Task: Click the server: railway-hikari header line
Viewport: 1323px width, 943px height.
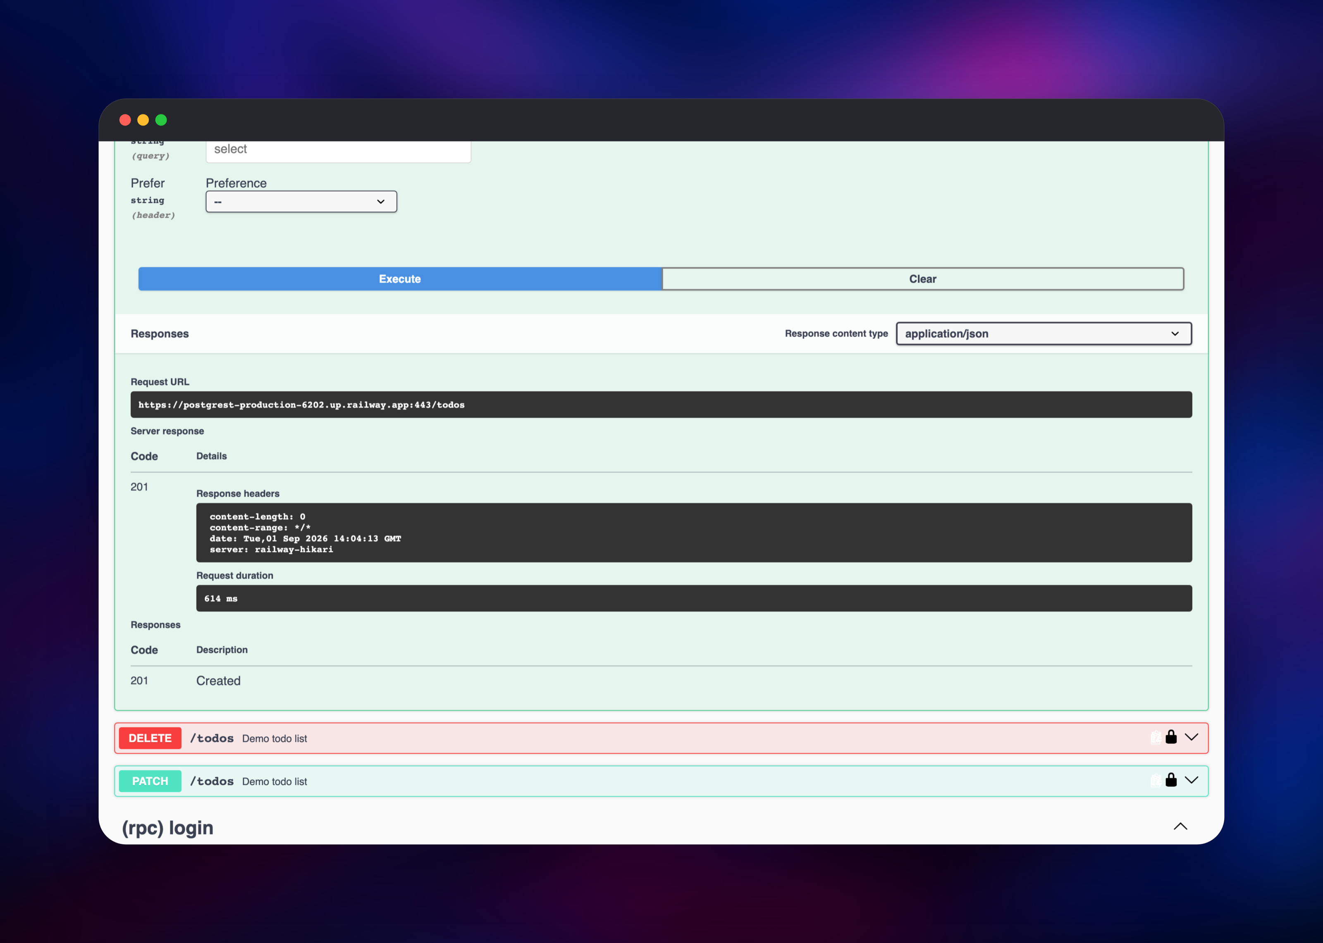Action: (x=271, y=549)
